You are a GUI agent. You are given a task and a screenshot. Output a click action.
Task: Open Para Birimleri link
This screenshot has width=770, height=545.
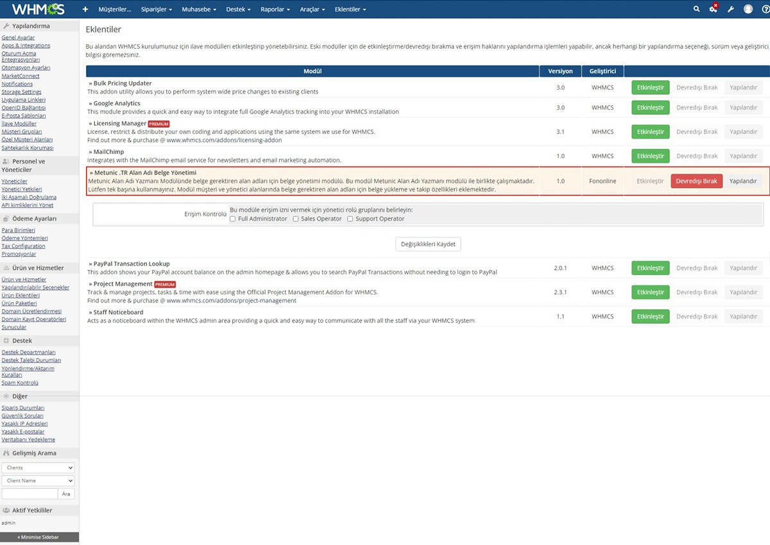18,230
